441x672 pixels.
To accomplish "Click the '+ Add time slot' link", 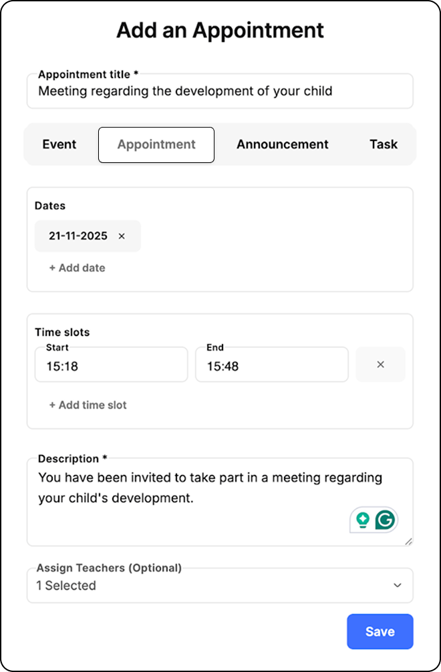I will click(88, 405).
